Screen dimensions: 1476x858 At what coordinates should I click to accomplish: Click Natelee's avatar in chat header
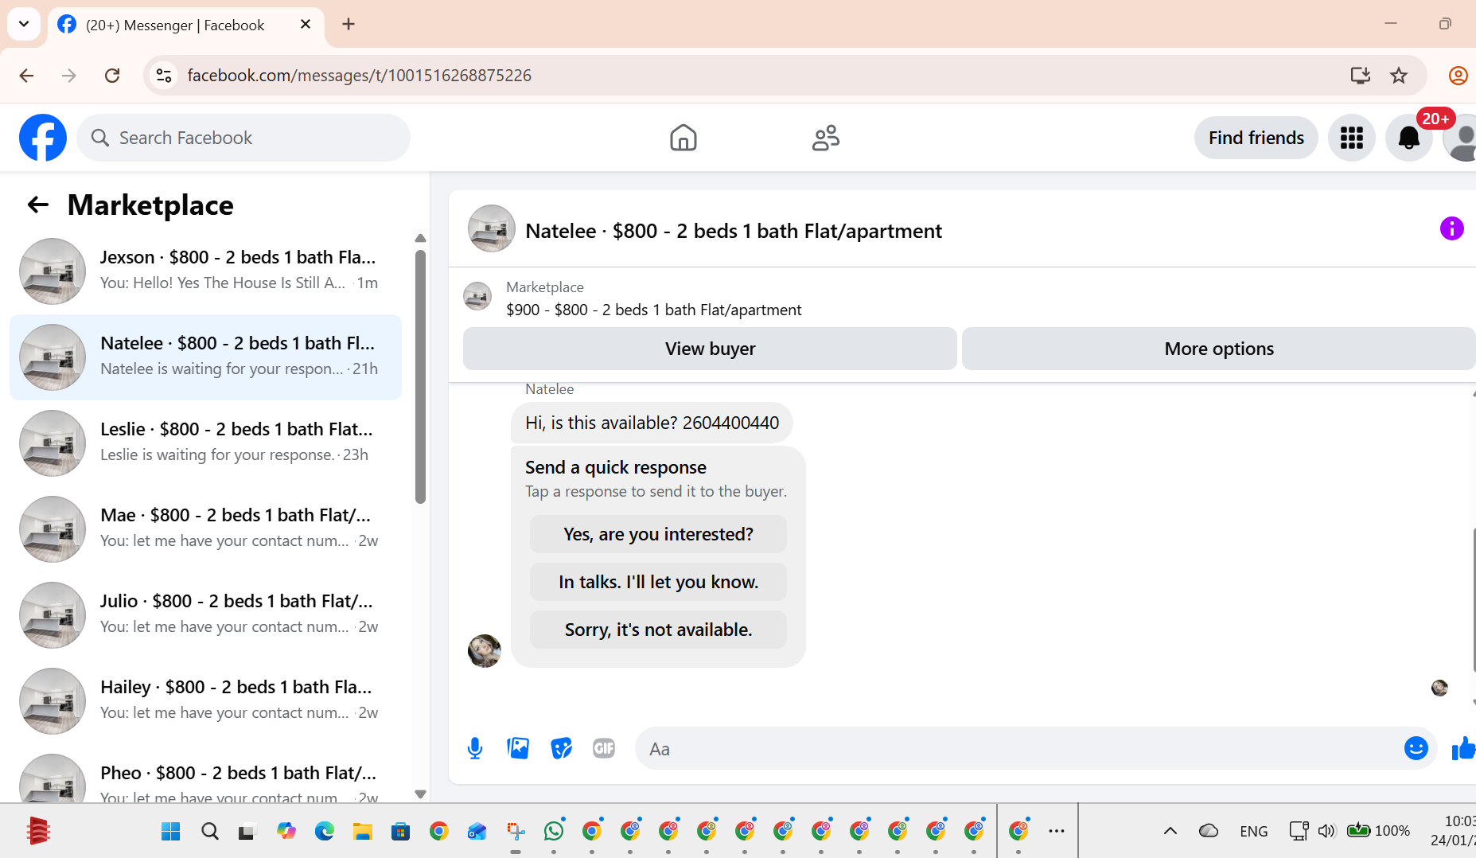point(491,229)
